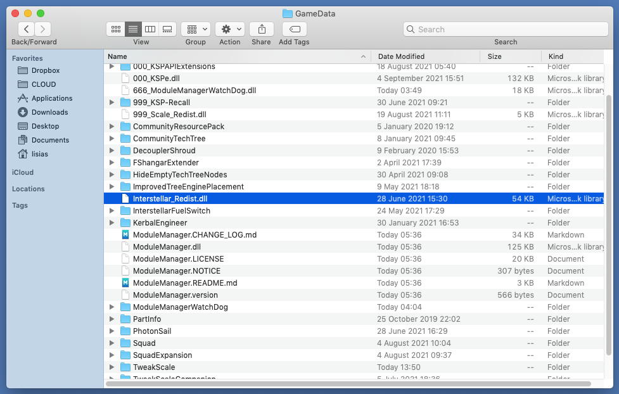This screenshot has width=619, height=394.
Task: Click the vertical scrollbar thumb
Action: (x=608, y=225)
